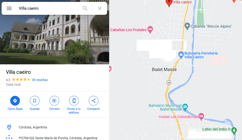Click the Cómo llegar directions icon
This screenshot has height=140, width=242.
tap(15, 101)
